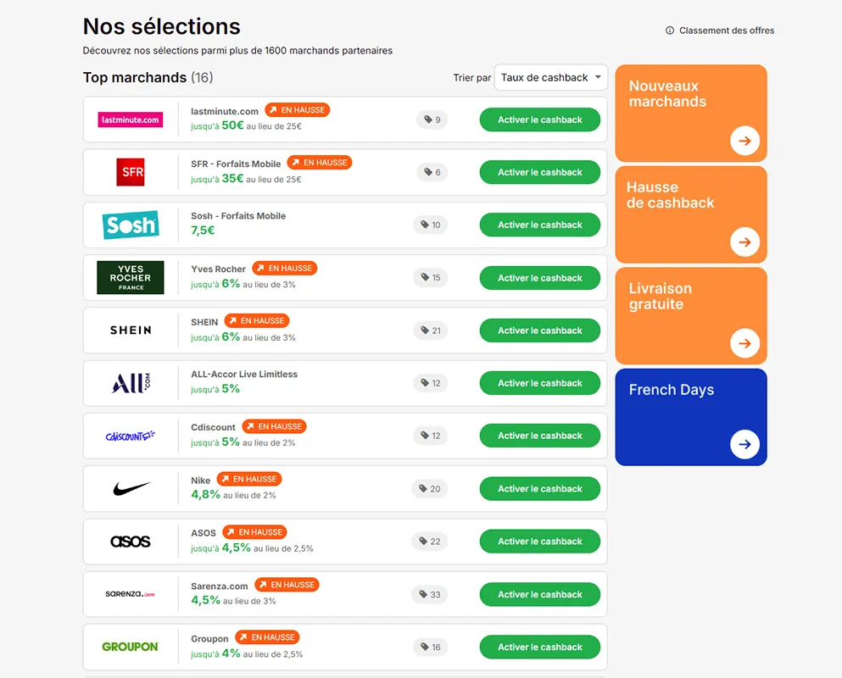The image size is (842, 678).
Task: Click the ASOS logo
Action: click(130, 542)
